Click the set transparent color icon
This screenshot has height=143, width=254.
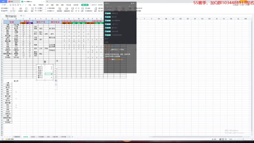(67, 9)
